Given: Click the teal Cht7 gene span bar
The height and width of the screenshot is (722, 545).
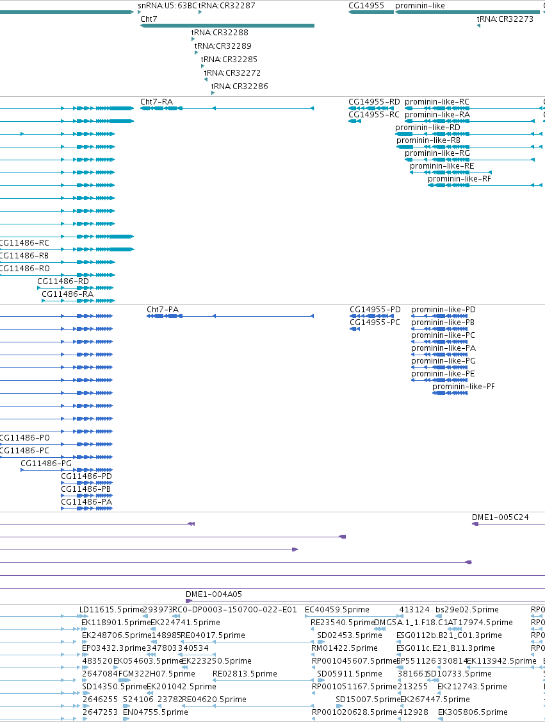Looking at the screenshot, I should click(227, 26).
